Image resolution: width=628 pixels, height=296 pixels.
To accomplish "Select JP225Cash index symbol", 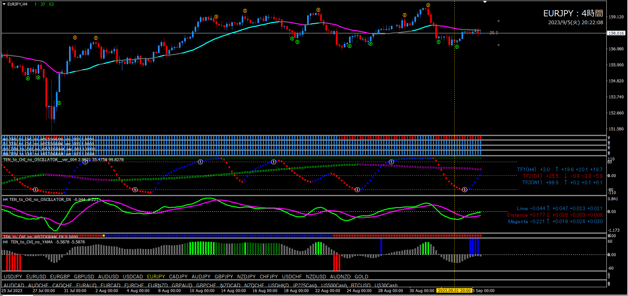I will (305, 286).
